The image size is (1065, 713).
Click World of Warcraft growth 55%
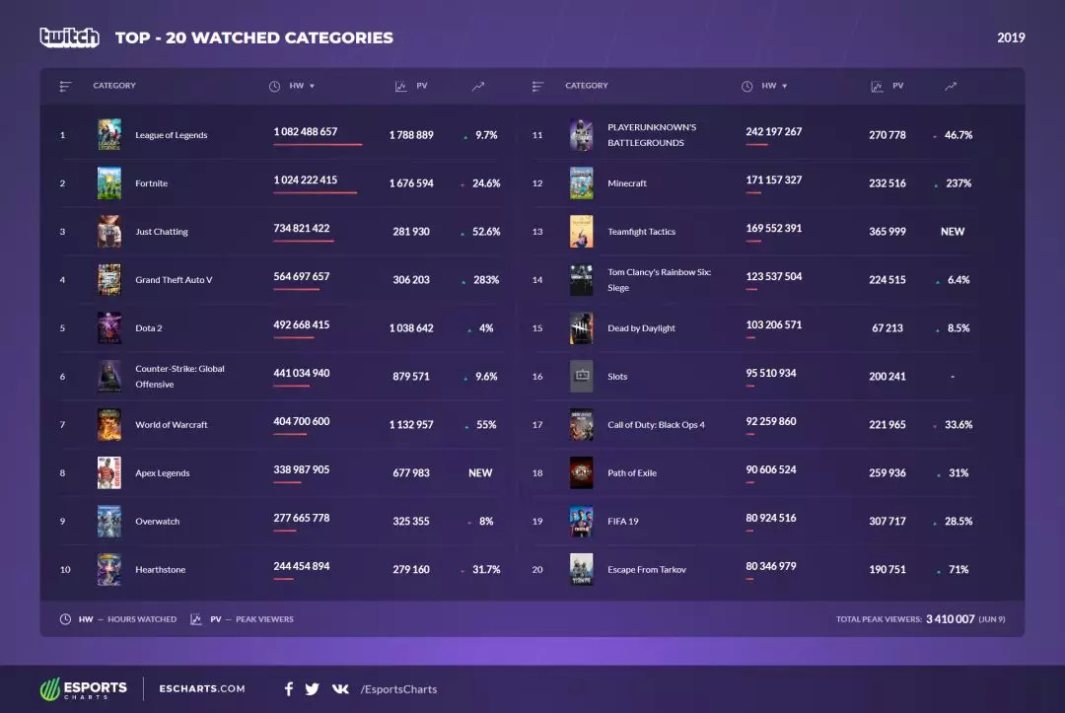point(486,424)
